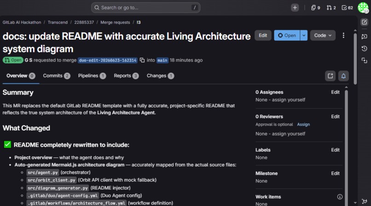Click the green Open status badge

click(13, 60)
